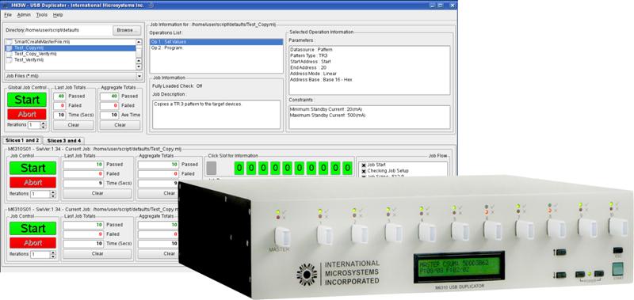Click the file icon beside Test_Verify.mlj
Screen dimensions: 634x300
coord(10,59)
